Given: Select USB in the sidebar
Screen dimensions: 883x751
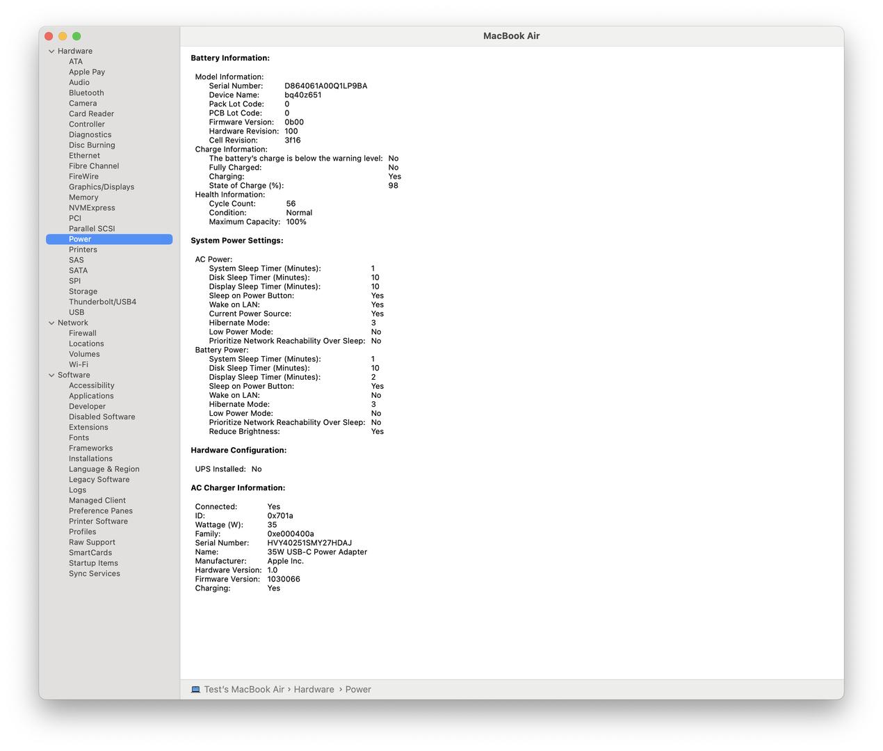Looking at the screenshot, I should tap(76, 312).
